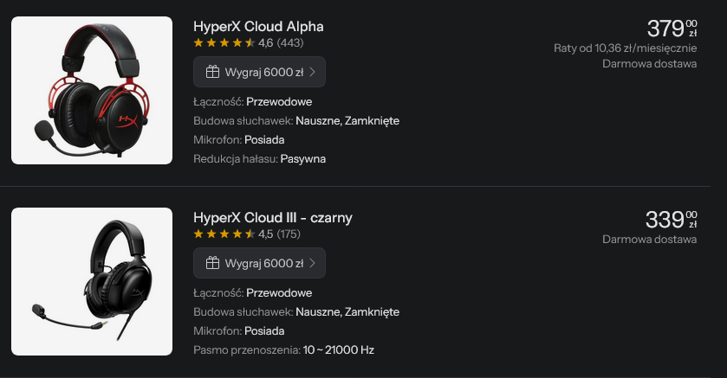The width and height of the screenshot is (727, 378).
Task: Open the HyperX Cloud Alpha product title
Action: (x=258, y=26)
